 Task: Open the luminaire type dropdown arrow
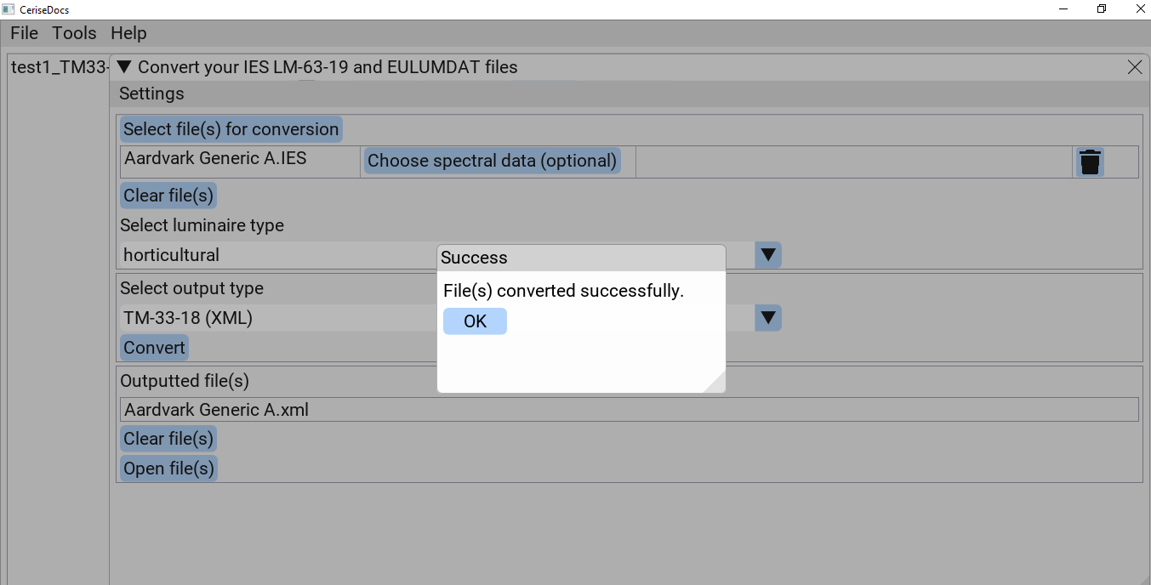click(768, 255)
